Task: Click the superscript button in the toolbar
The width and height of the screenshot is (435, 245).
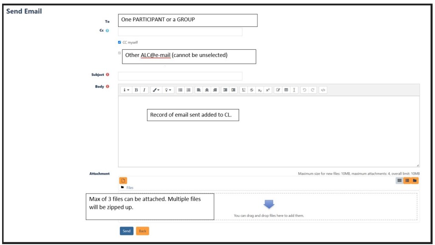Action: click(268, 90)
